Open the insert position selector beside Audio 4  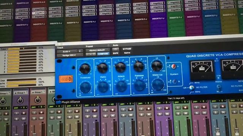coord(80,51)
